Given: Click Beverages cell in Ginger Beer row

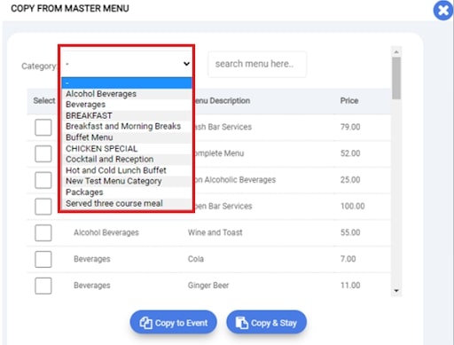Looking at the screenshot, I should pos(92,286).
